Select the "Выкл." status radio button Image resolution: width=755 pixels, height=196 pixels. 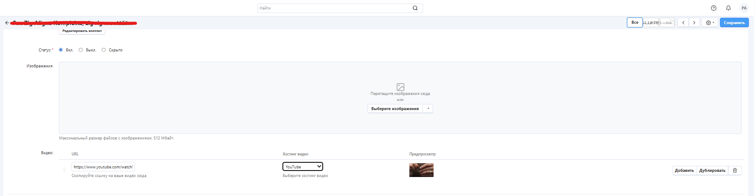(81, 50)
